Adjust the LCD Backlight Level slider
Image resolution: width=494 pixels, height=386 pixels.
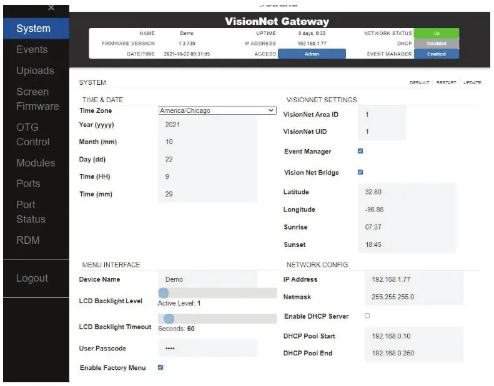pyautogui.click(x=217, y=293)
